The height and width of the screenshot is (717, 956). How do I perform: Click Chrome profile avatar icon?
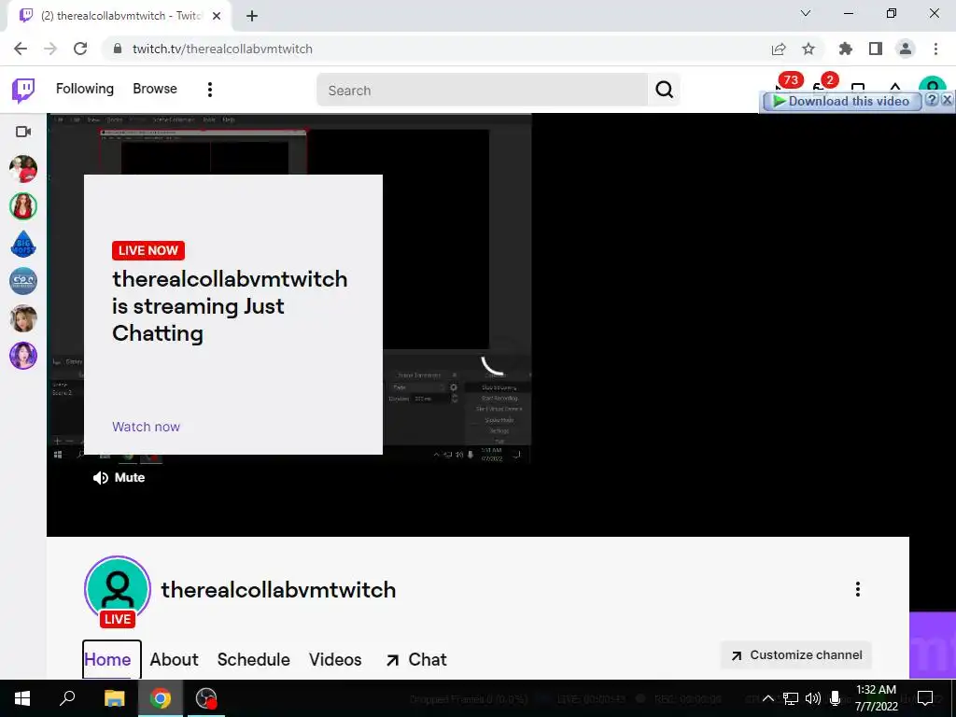tap(906, 49)
